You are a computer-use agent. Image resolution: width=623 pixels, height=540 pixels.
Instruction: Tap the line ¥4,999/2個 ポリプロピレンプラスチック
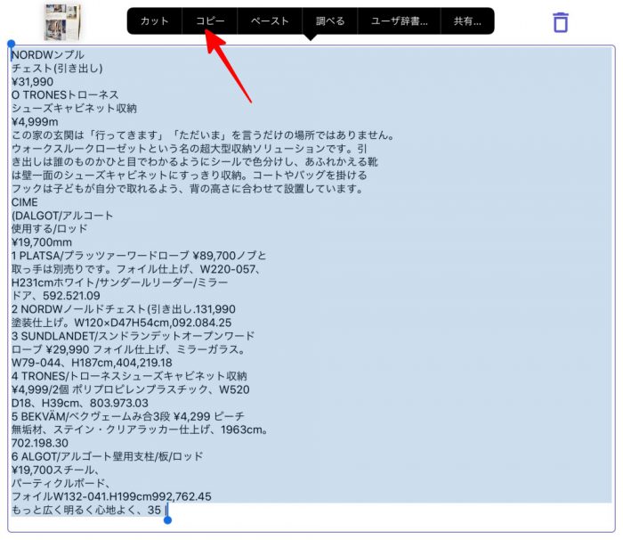130,389
